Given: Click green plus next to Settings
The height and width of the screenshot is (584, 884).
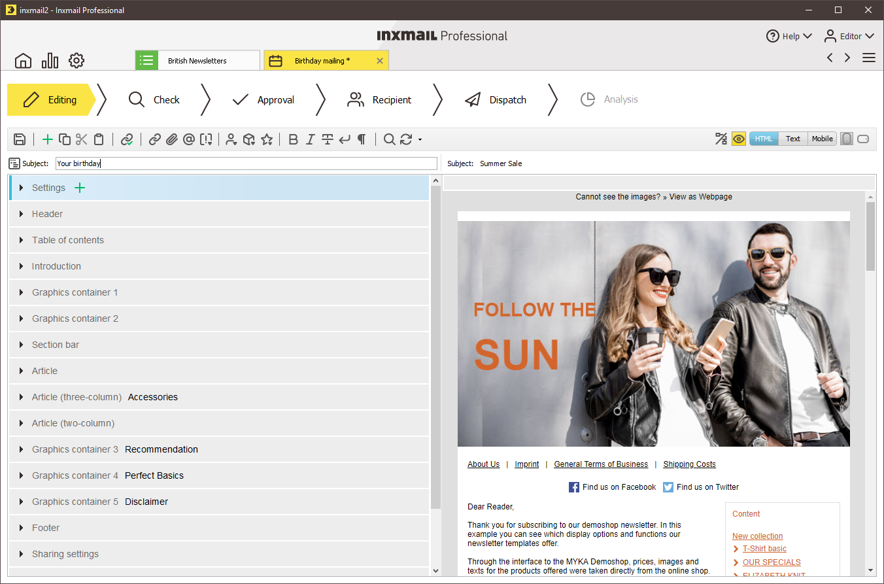Looking at the screenshot, I should point(80,188).
